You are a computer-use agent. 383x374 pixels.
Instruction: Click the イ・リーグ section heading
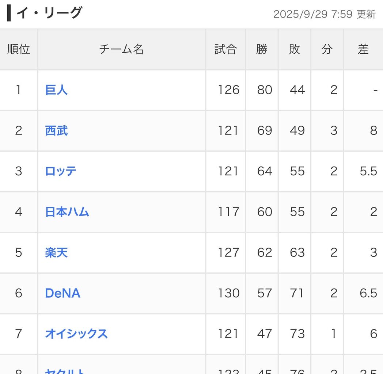[49, 14]
